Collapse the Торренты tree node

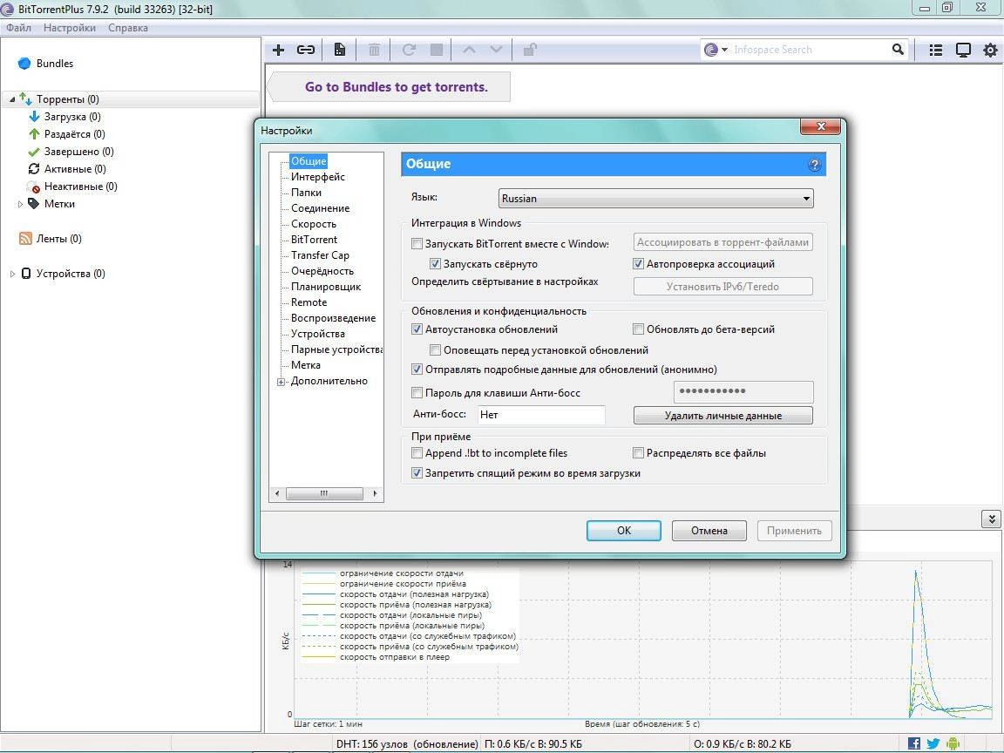12,99
